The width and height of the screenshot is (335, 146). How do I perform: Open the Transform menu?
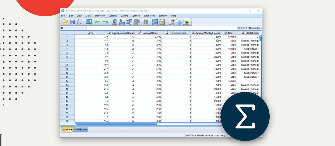pyautogui.click(x=100, y=16)
